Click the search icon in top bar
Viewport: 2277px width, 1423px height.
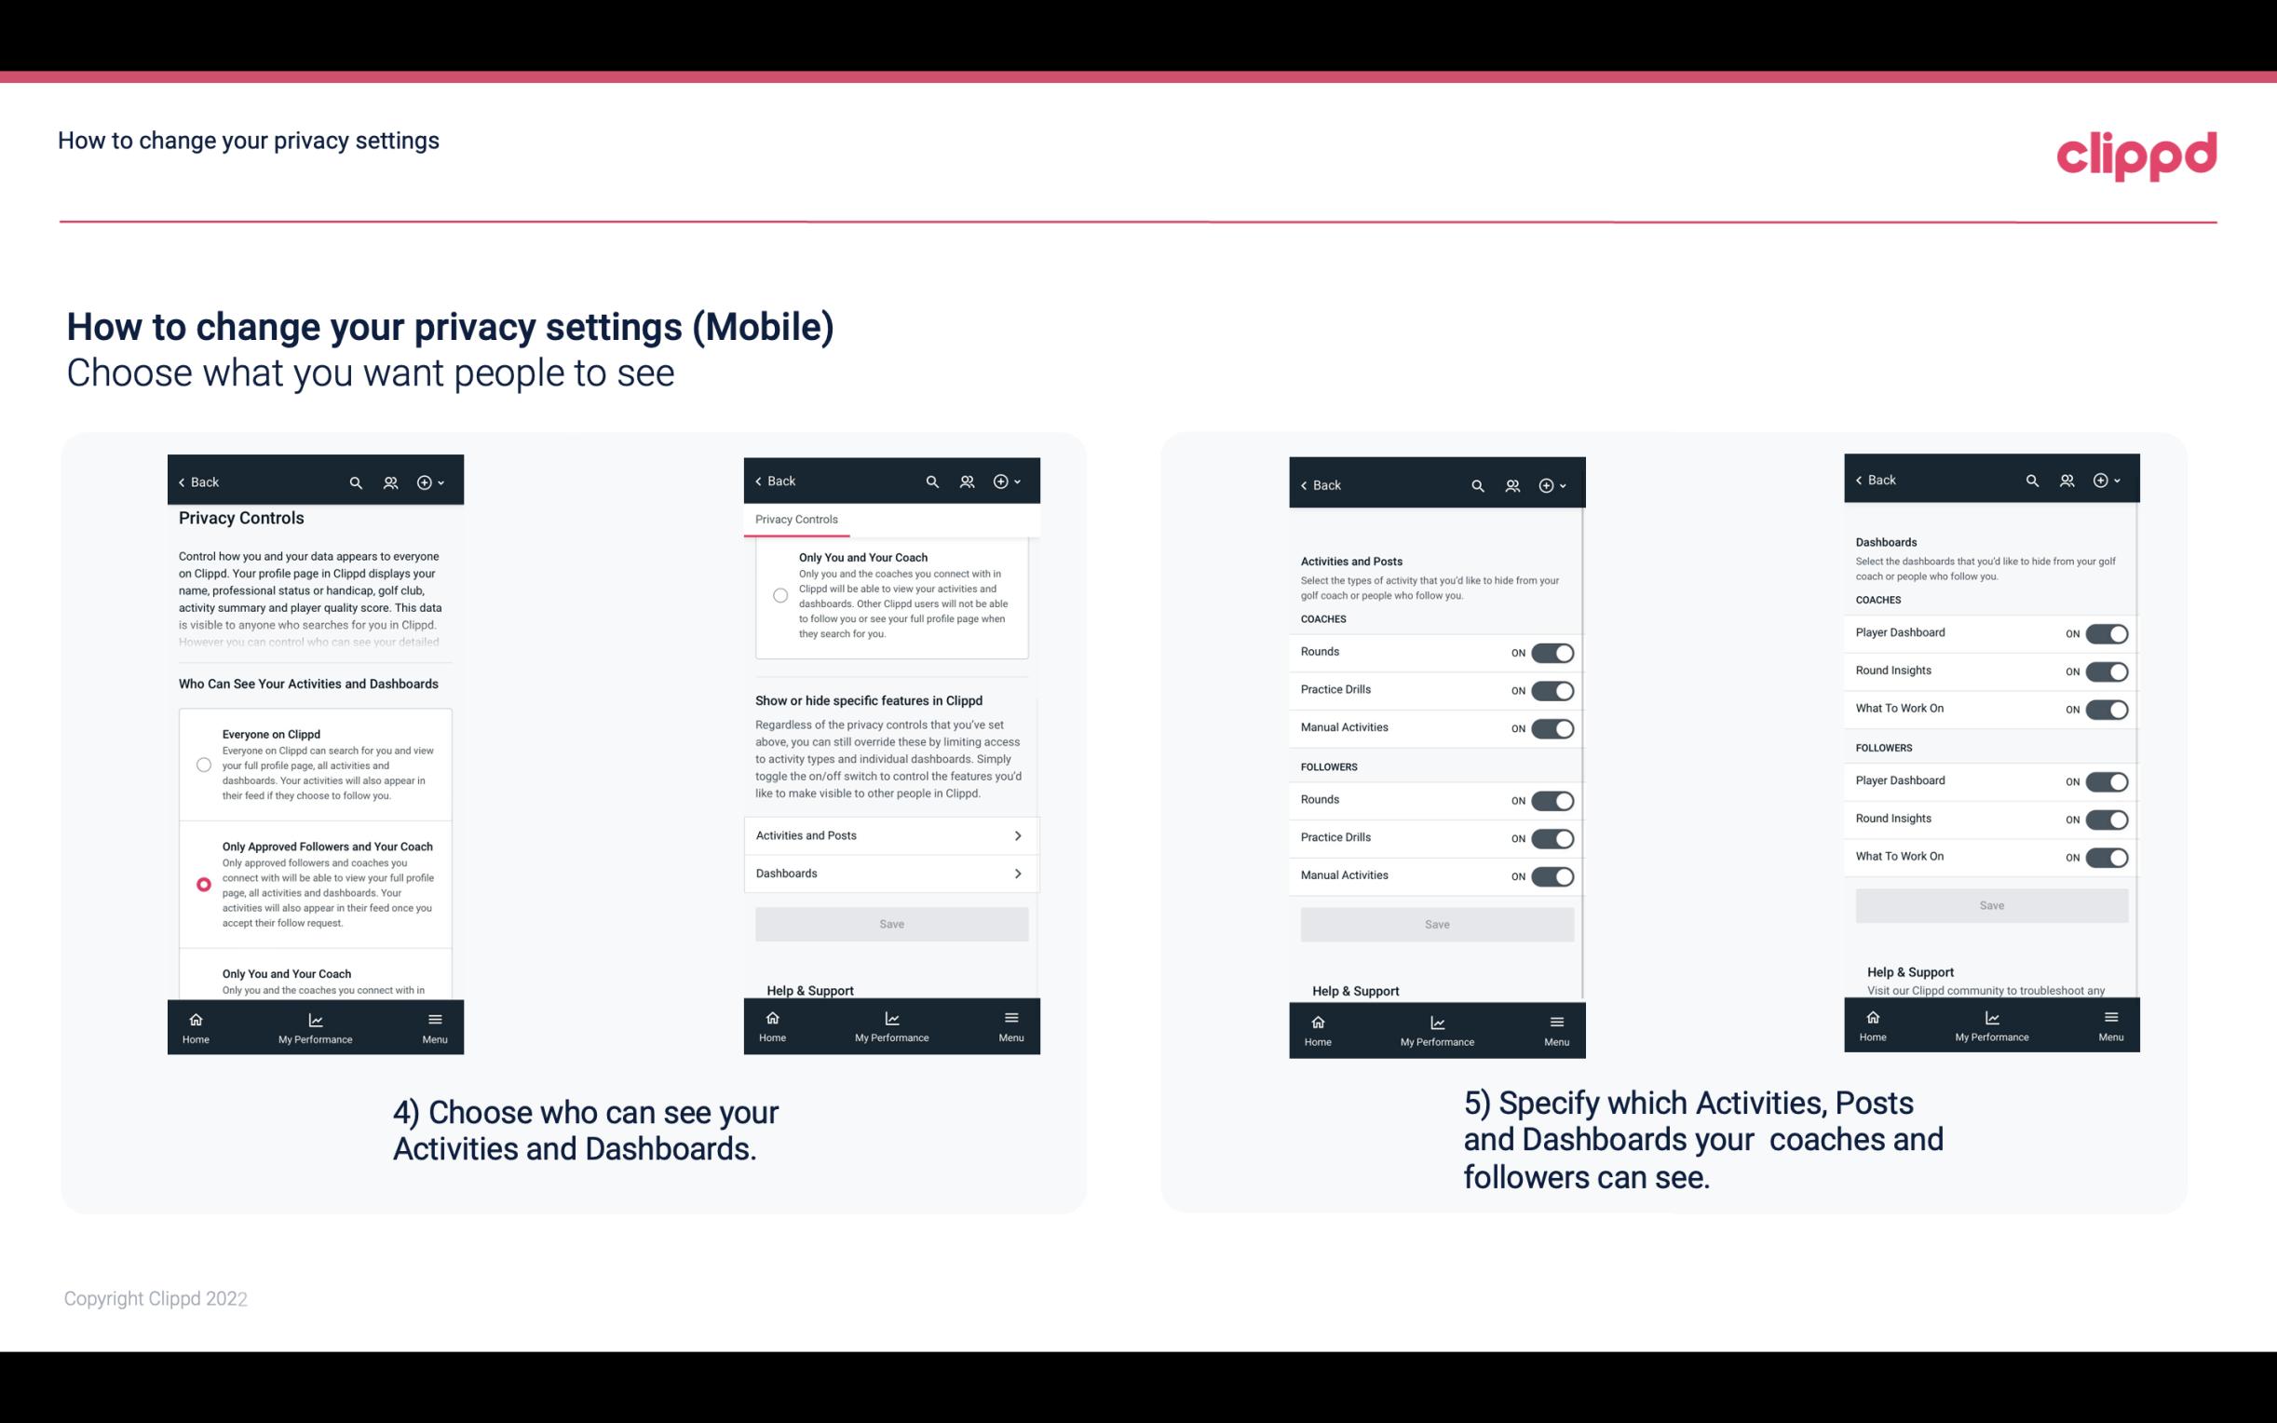click(356, 482)
